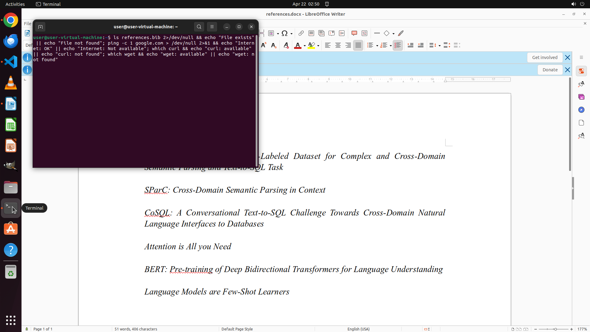The height and width of the screenshot is (332, 590).
Task: Open the File menu in Writer
Action: tap(27, 24)
